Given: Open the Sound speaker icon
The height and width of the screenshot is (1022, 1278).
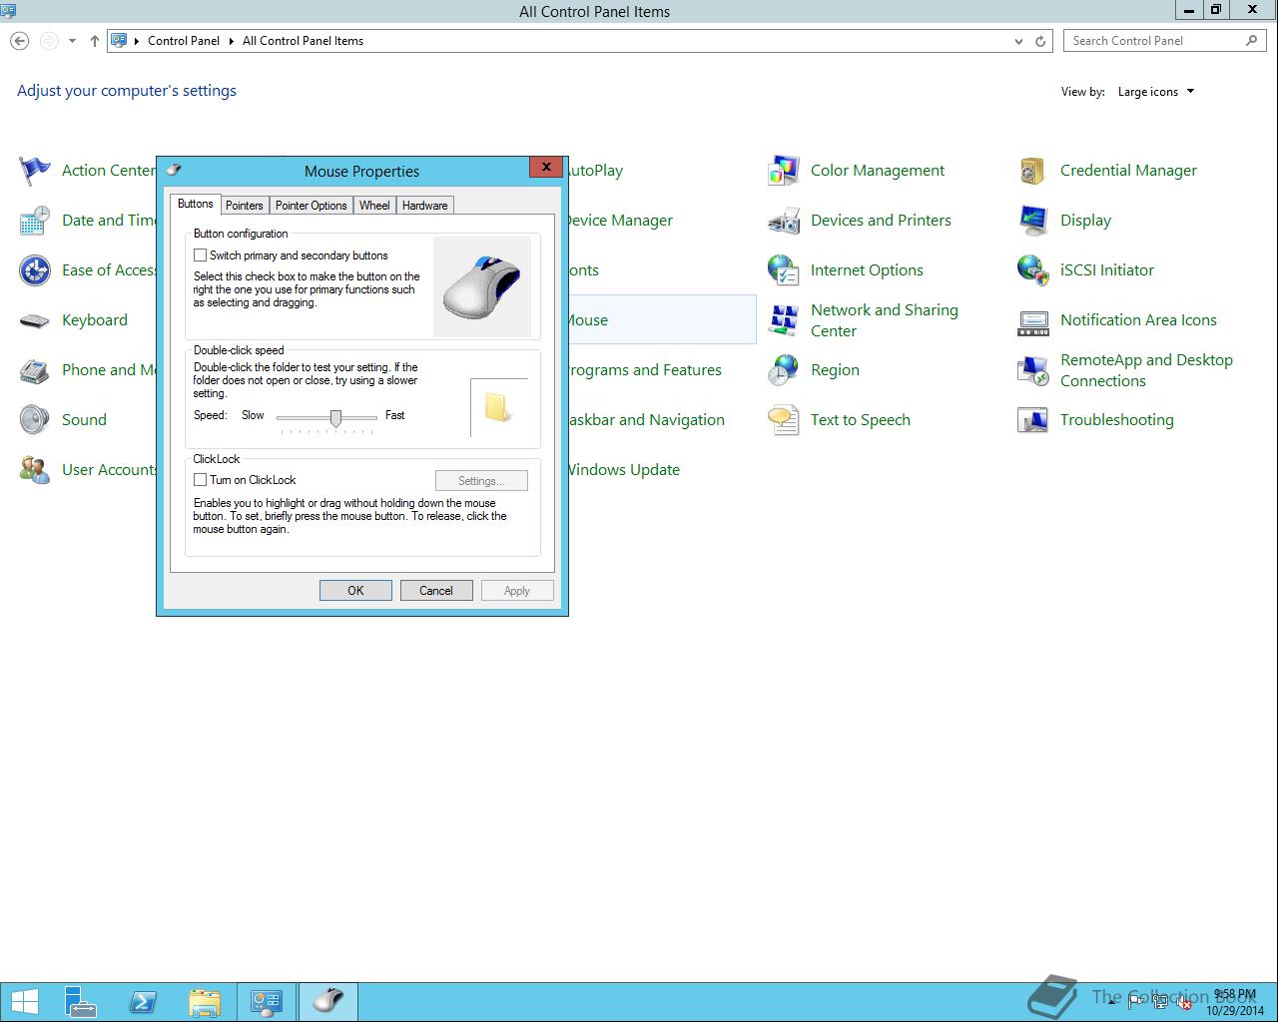Looking at the screenshot, I should coord(35,420).
